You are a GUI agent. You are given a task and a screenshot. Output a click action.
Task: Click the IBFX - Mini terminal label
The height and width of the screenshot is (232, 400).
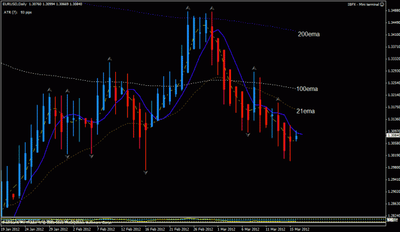(x=364, y=4)
